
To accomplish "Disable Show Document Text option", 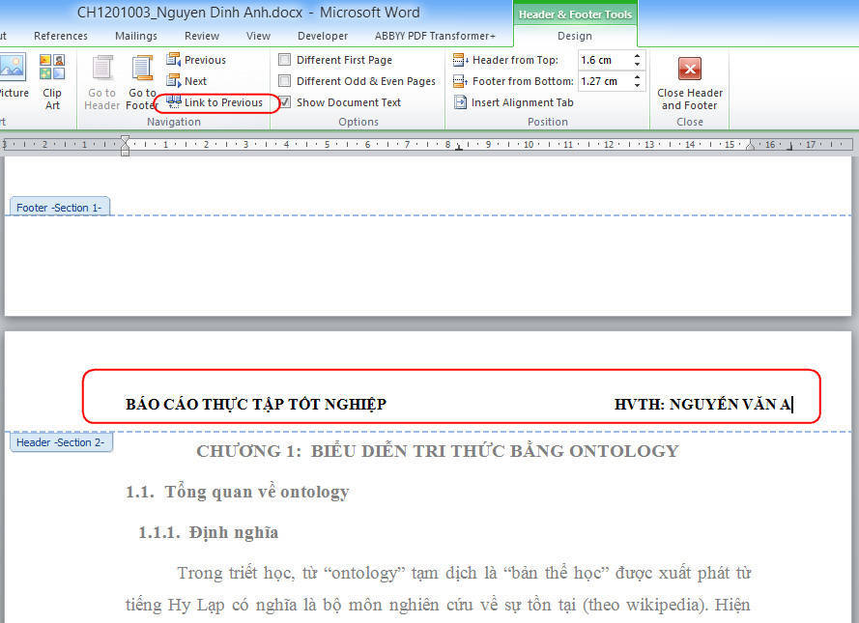I will click(285, 101).
